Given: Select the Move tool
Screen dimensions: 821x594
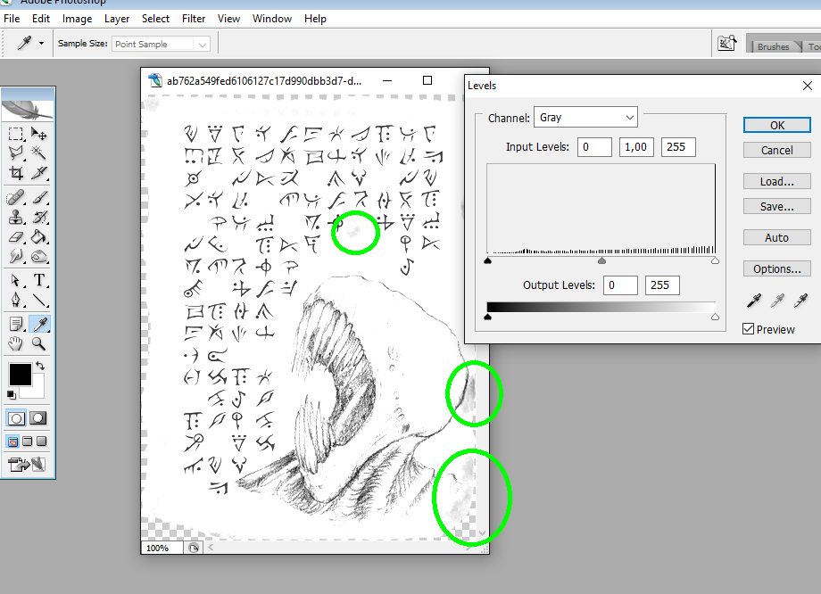Looking at the screenshot, I should point(38,134).
